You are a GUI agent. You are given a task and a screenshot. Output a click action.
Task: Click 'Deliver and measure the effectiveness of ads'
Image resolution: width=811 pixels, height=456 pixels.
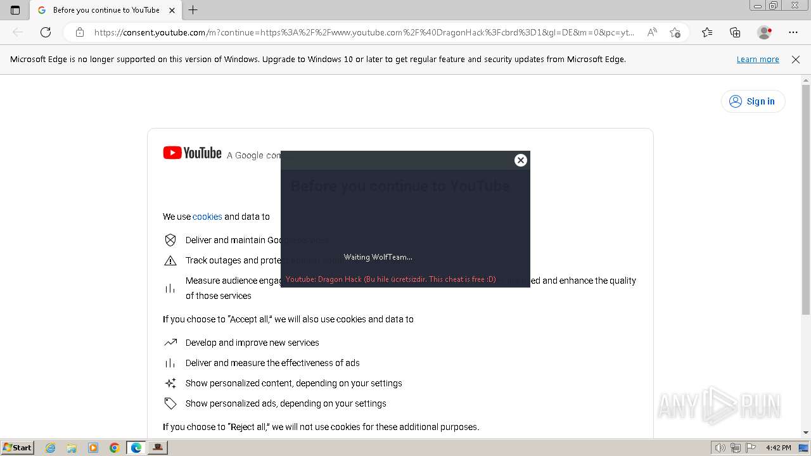coord(272,363)
